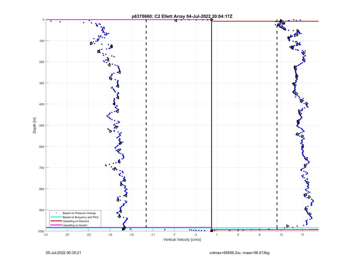
Task: Select legend entry Upwelling on Ascent
Action: pyautogui.click(x=75, y=225)
